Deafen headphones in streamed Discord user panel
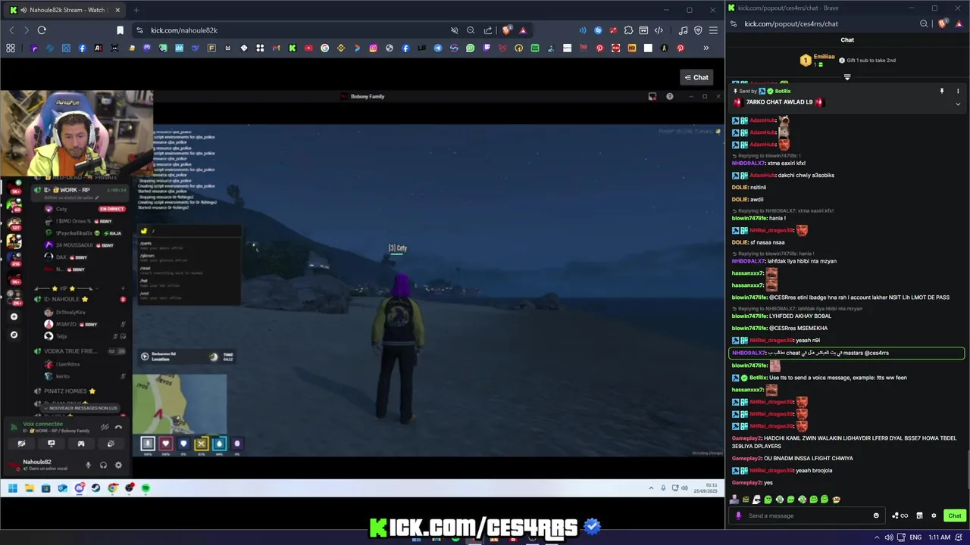 (x=103, y=465)
